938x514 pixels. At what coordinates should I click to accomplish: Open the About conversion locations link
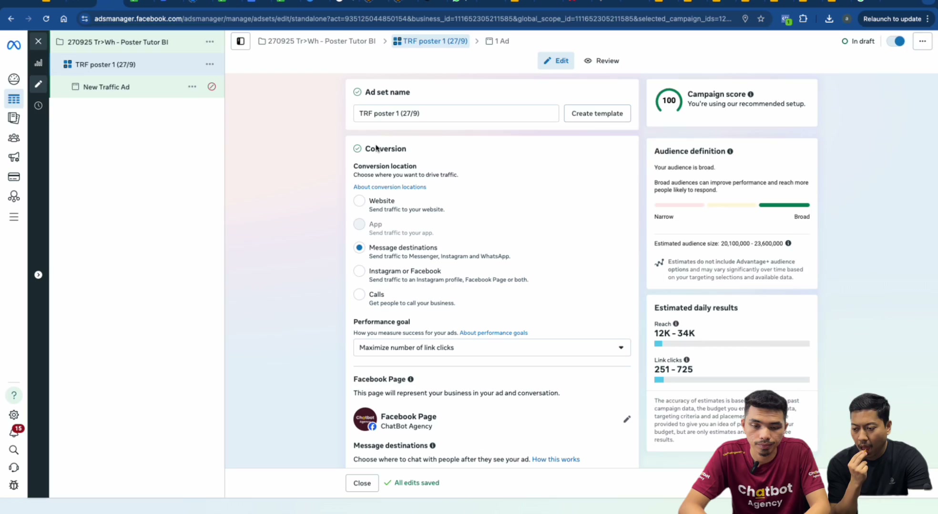pyautogui.click(x=390, y=187)
